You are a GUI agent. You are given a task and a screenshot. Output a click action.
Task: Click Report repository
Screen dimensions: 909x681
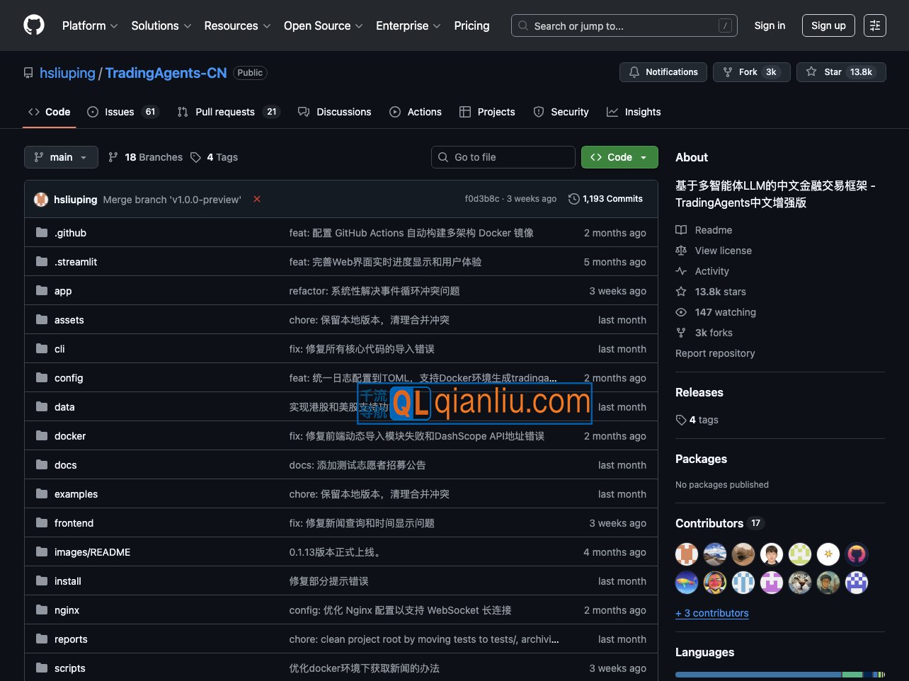pyautogui.click(x=715, y=353)
